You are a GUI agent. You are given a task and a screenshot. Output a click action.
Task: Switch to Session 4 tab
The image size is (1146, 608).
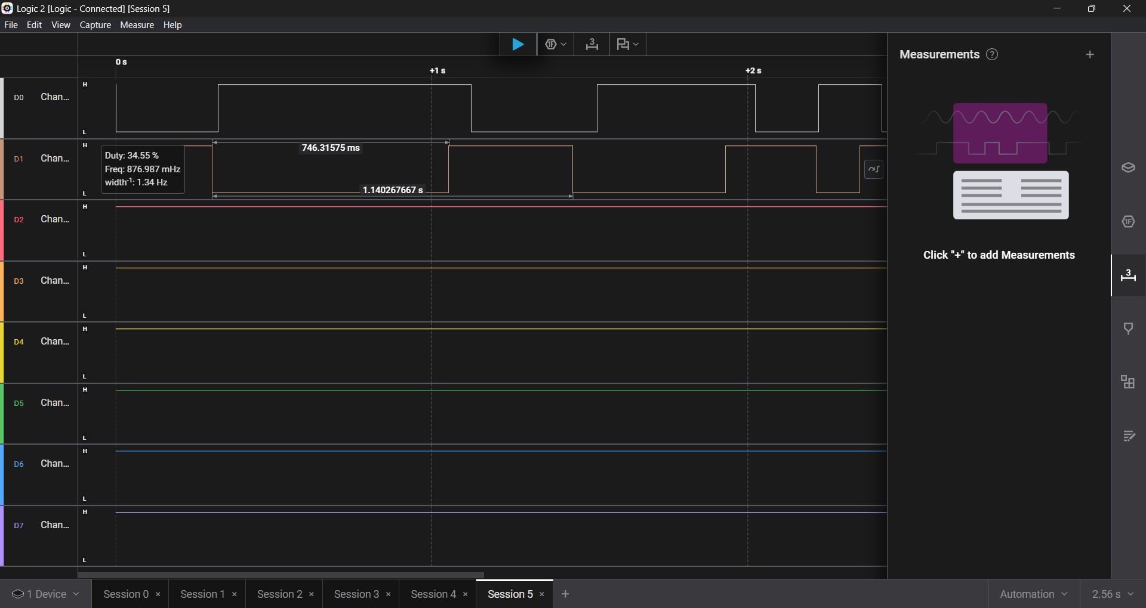[433, 594]
